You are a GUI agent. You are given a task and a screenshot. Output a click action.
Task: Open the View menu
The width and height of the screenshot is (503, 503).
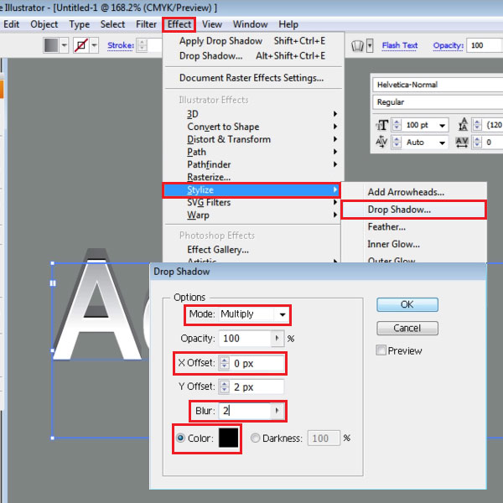(x=212, y=24)
